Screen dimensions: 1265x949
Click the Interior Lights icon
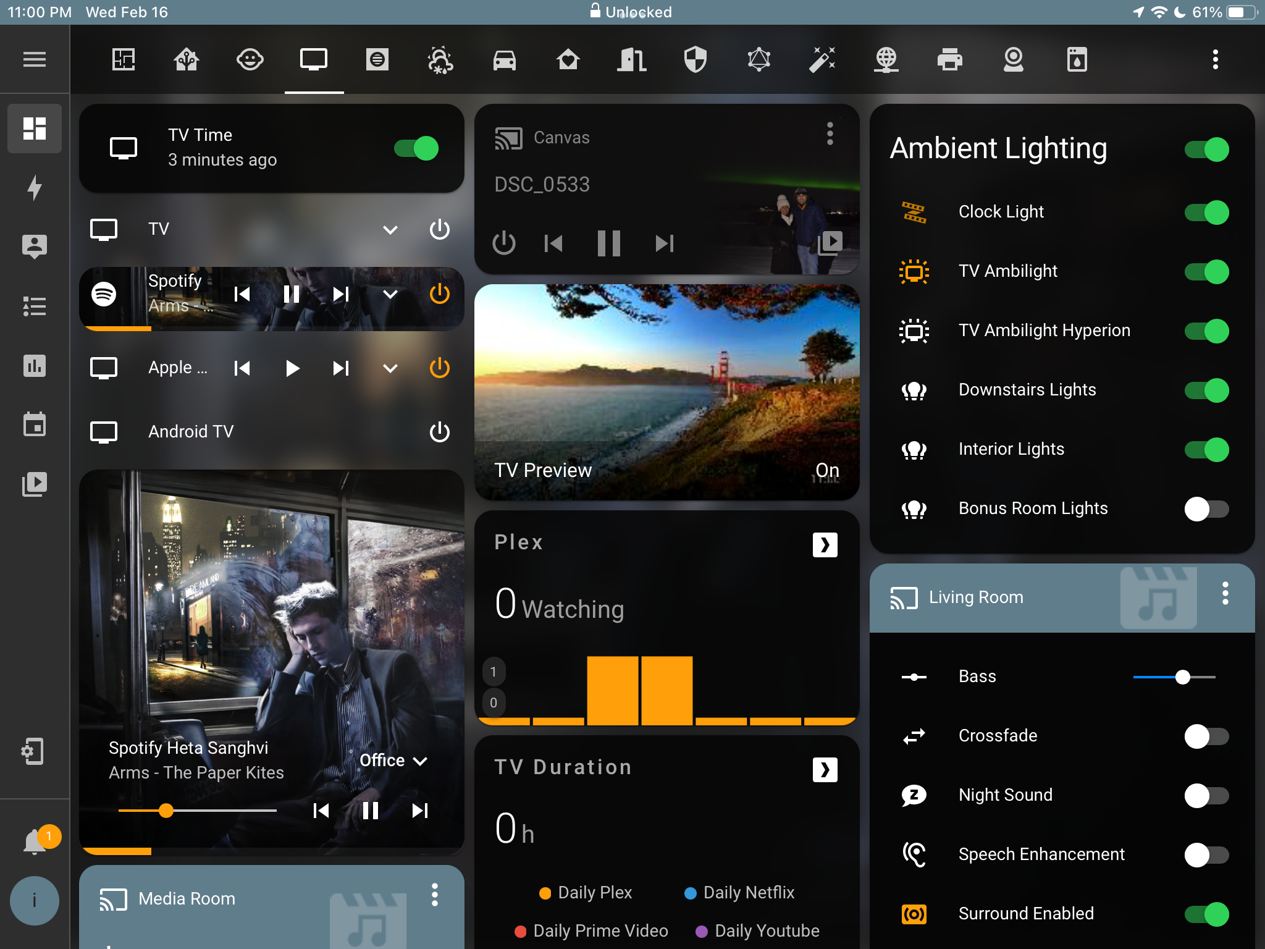pyautogui.click(x=914, y=449)
